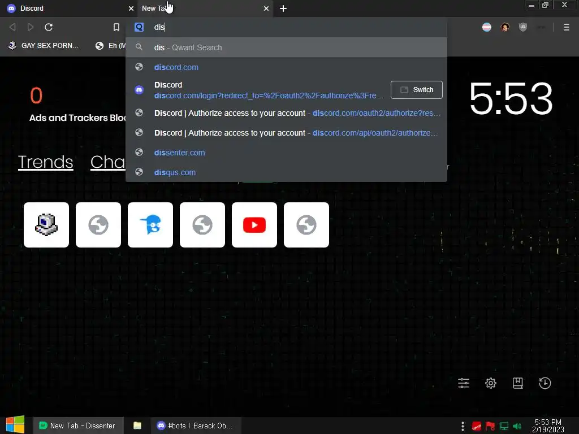
Task: Click the network monitor tray icon
Action: (504, 426)
